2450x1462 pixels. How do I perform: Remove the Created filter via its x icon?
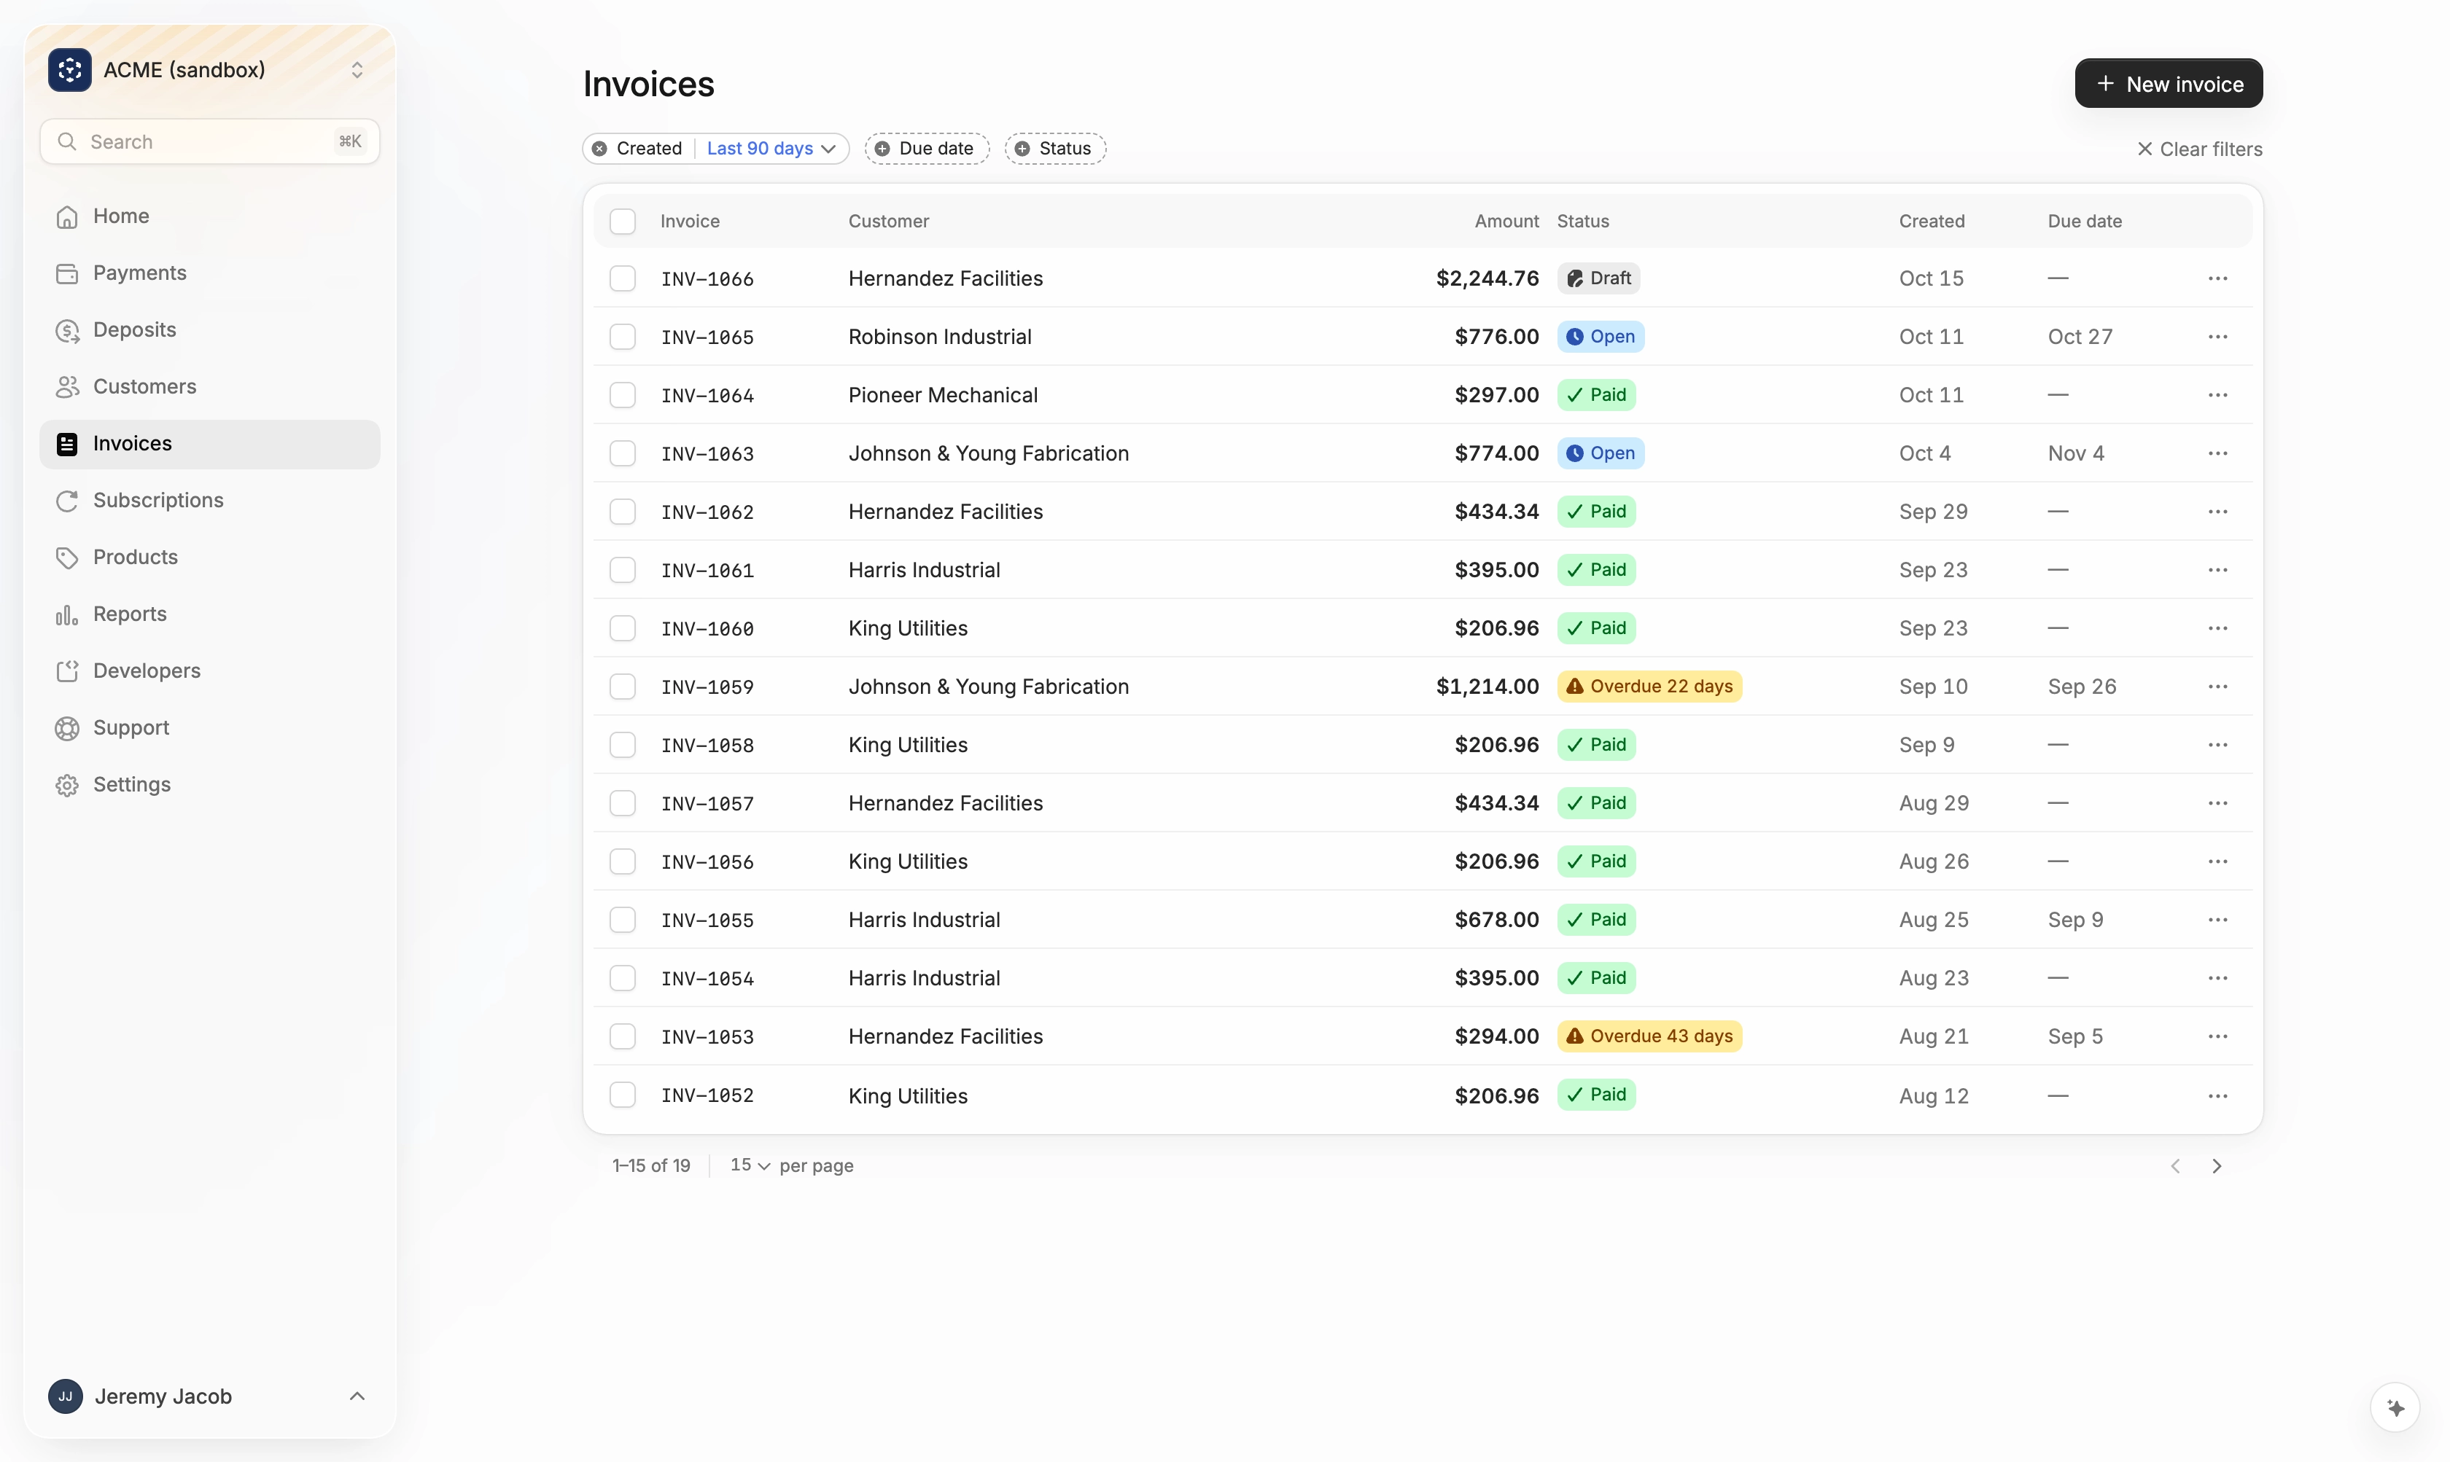pyautogui.click(x=599, y=149)
